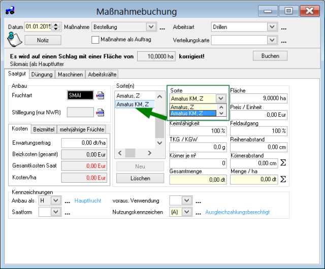Click the lookup icon next to Fruchtart field

[100, 95]
